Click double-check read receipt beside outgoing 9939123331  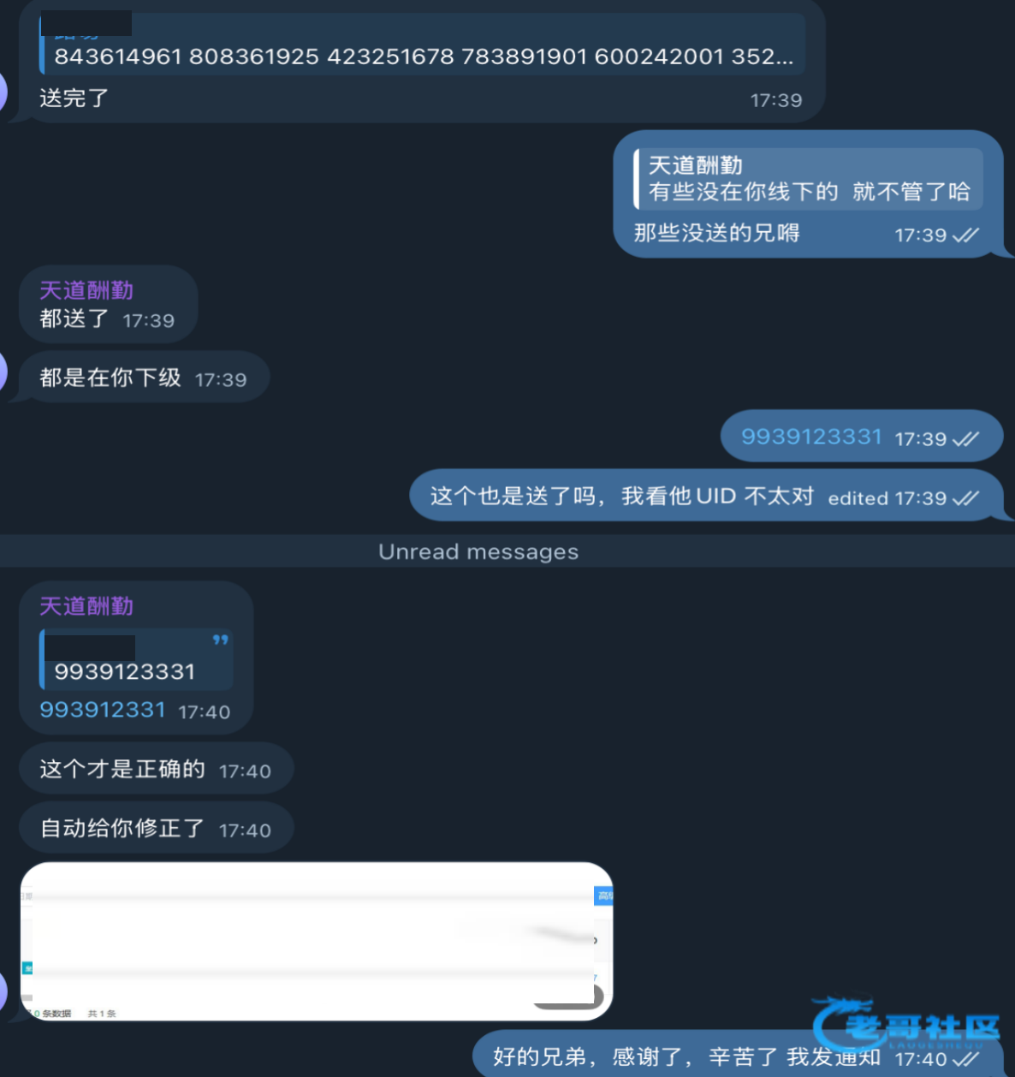pos(965,439)
